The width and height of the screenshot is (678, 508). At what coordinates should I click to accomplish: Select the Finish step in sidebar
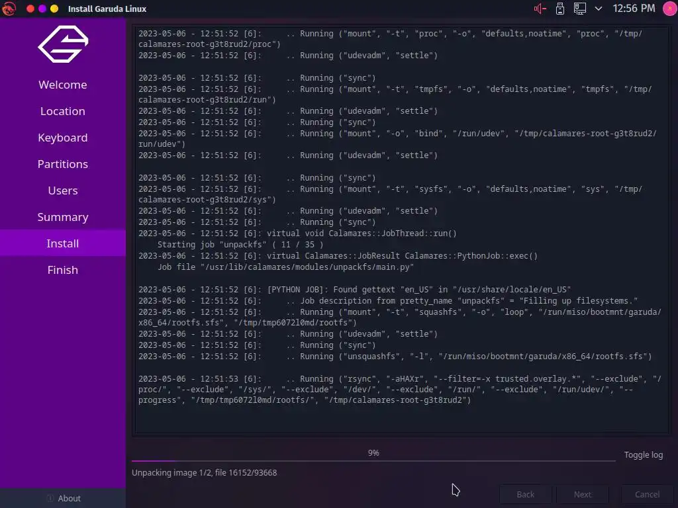click(63, 270)
